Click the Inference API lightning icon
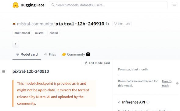The width and height of the screenshot is (180, 111). [x=119, y=102]
